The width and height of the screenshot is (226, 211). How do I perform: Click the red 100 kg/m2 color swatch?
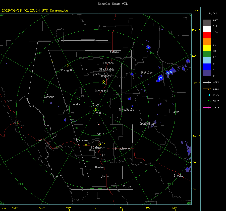click(x=207, y=35)
